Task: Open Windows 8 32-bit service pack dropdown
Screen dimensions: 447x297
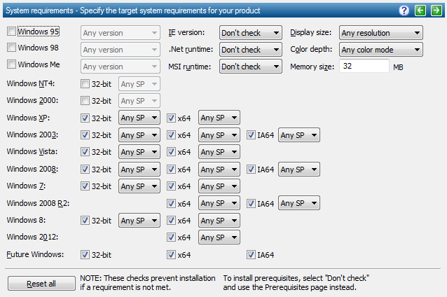Action: click(x=139, y=221)
